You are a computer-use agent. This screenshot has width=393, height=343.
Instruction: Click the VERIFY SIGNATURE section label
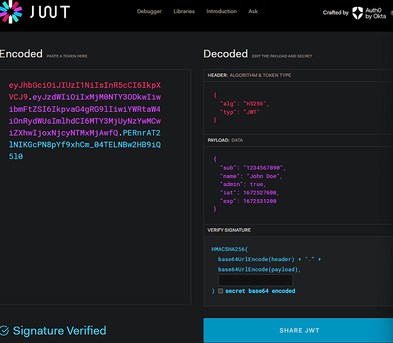(229, 230)
